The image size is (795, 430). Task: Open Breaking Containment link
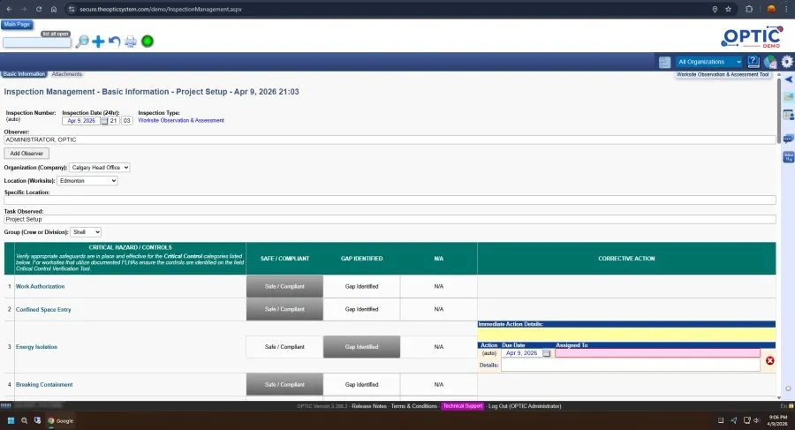(x=44, y=384)
